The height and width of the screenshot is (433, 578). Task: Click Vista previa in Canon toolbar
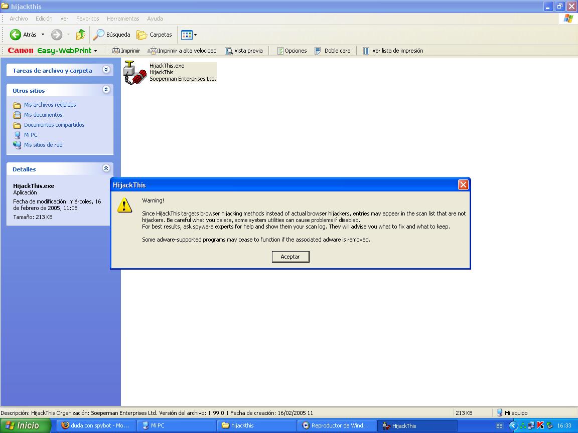[244, 51]
